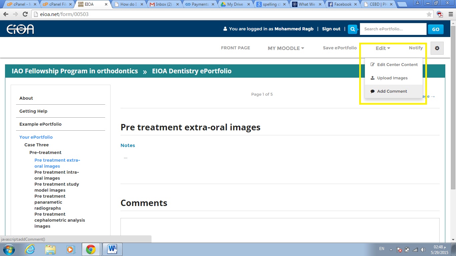The width and height of the screenshot is (456, 256).
Task: Click the blue search magnifier icon
Action: pos(353,29)
